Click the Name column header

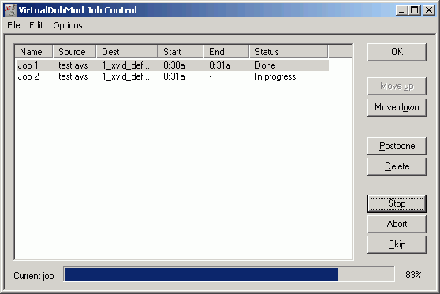coord(34,51)
